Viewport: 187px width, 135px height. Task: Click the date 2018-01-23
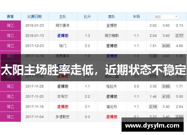point(34,25)
